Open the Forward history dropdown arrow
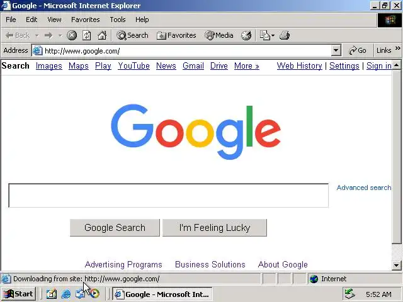This screenshot has width=403, height=302. pos(60,35)
